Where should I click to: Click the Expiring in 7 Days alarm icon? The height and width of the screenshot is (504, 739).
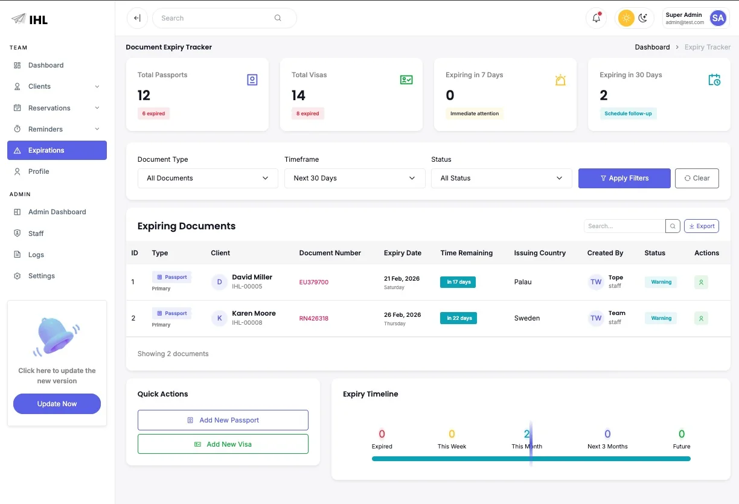tap(560, 80)
